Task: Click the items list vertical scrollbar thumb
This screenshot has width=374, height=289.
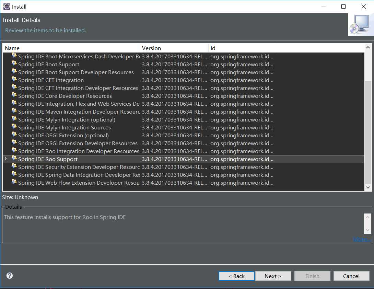Action: pyautogui.click(x=368, y=132)
